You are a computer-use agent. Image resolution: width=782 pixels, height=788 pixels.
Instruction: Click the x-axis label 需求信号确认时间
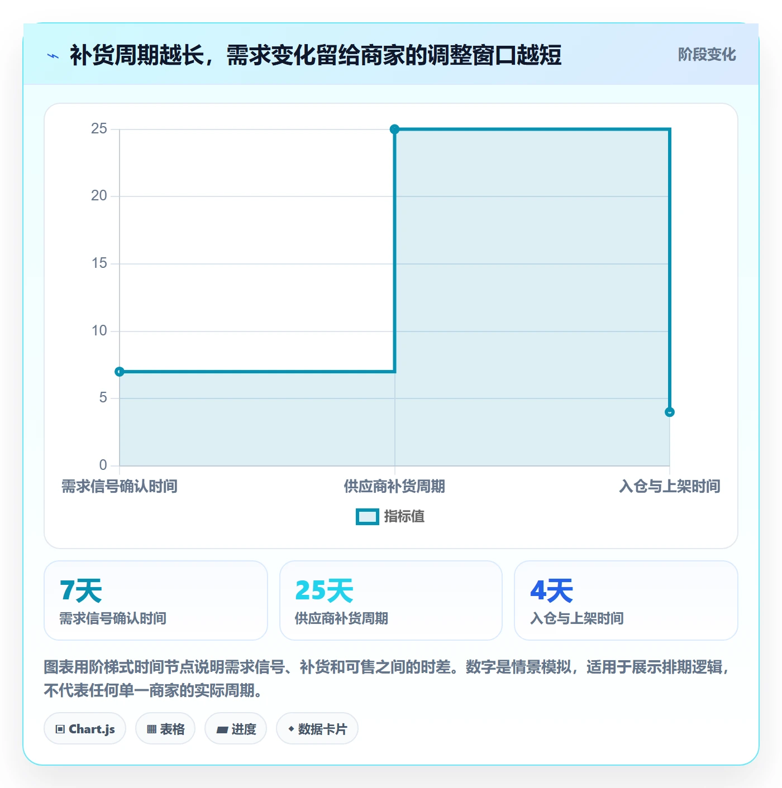pyautogui.click(x=120, y=487)
